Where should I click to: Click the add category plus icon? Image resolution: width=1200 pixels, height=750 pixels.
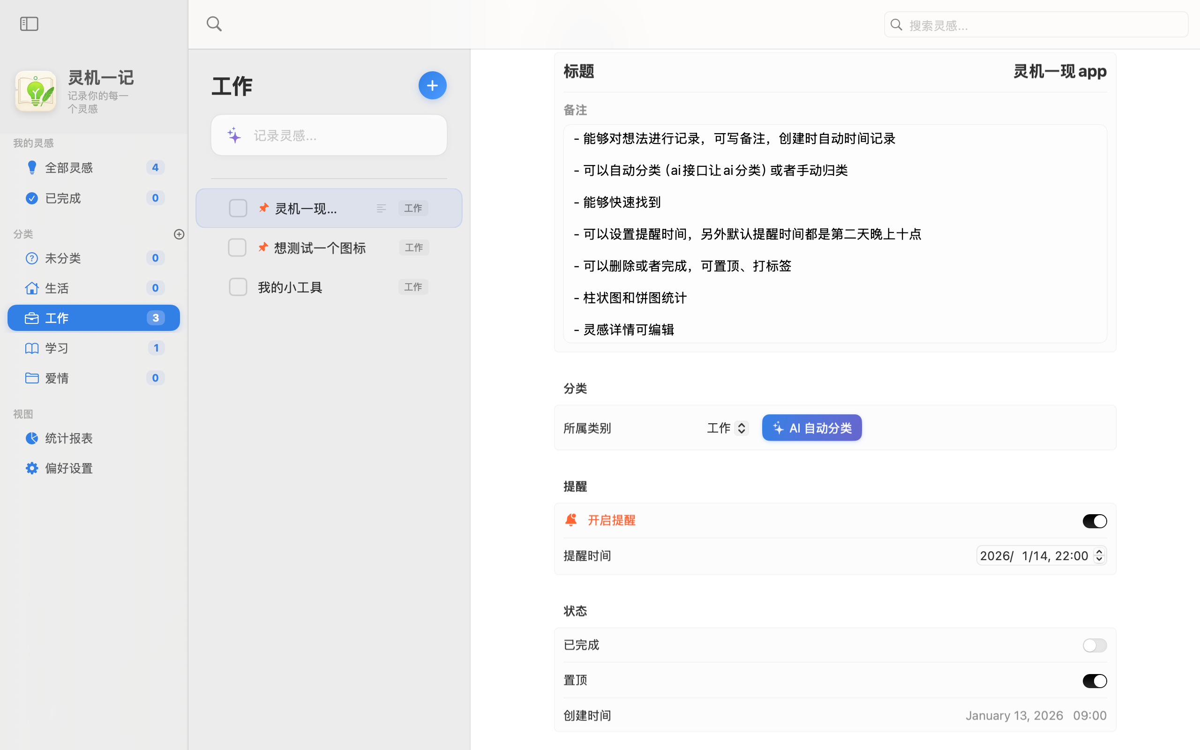click(x=179, y=234)
